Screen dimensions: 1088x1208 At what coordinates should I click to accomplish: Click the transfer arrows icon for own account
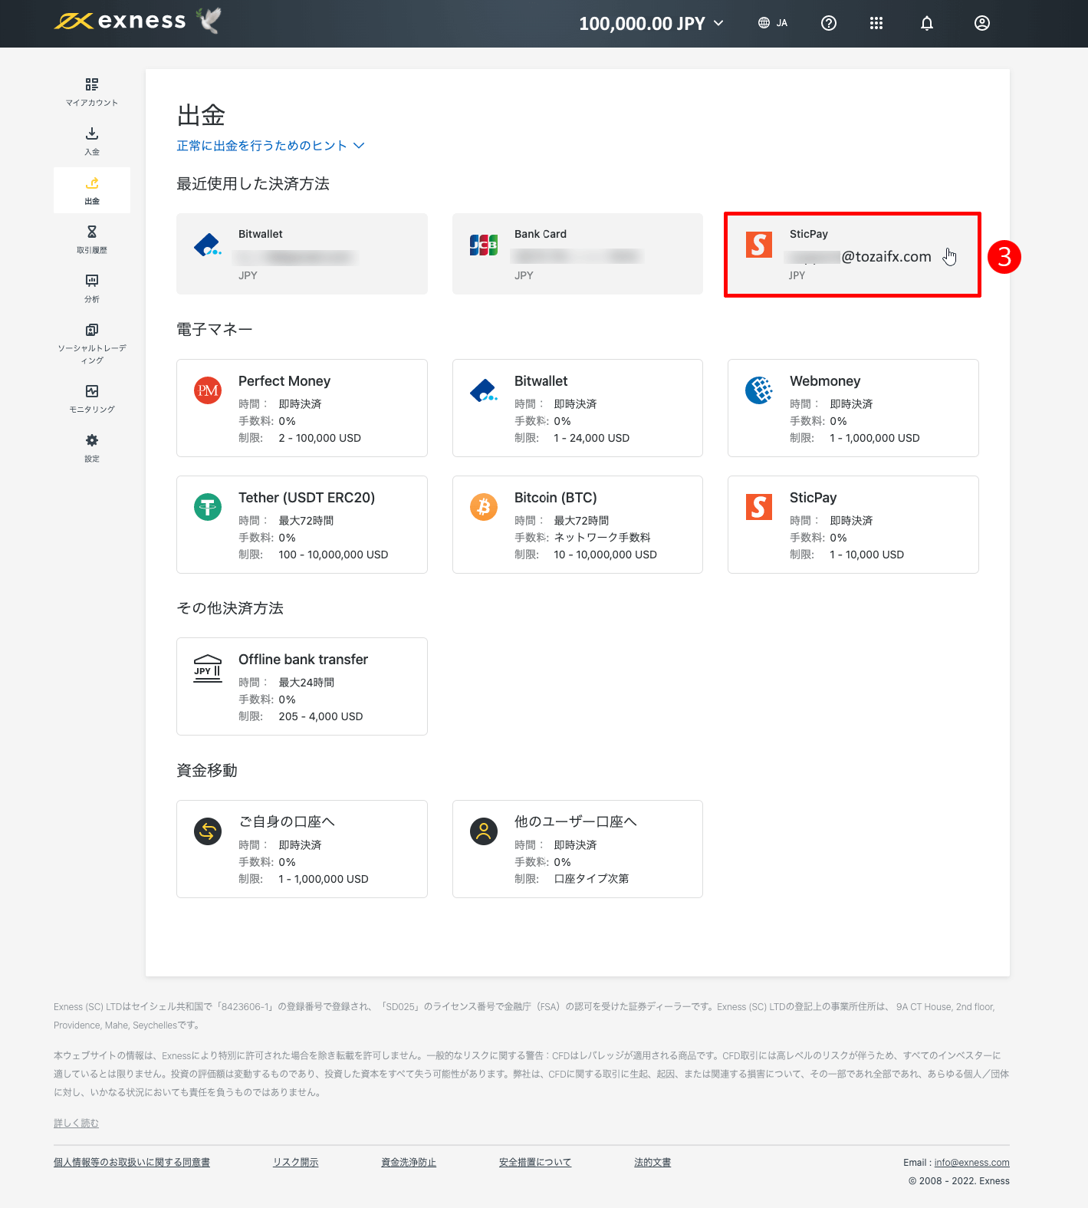pos(208,831)
